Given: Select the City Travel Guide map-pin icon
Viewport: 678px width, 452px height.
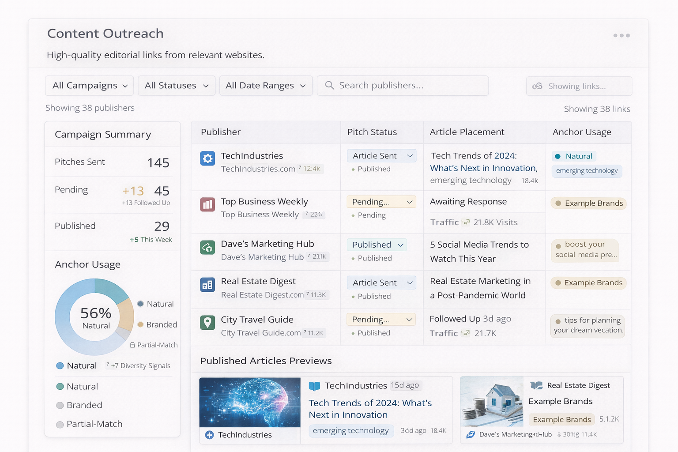Looking at the screenshot, I should tap(207, 323).
